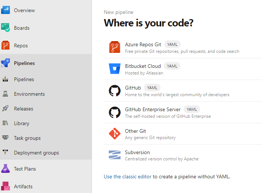262x193 pixels.
Task: Click the Other Git diamond logo
Action: (115, 134)
